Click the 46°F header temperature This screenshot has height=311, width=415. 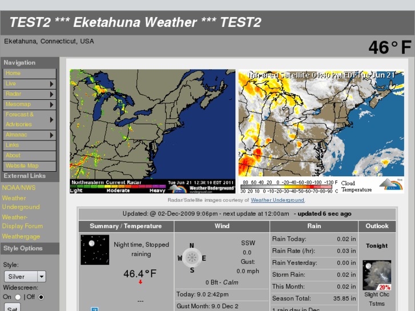point(390,47)
